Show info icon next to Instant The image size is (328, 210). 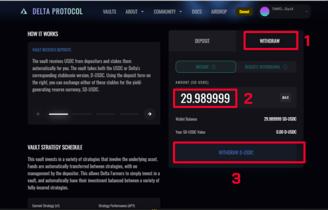pyautogui.click(x=213, y=67)
